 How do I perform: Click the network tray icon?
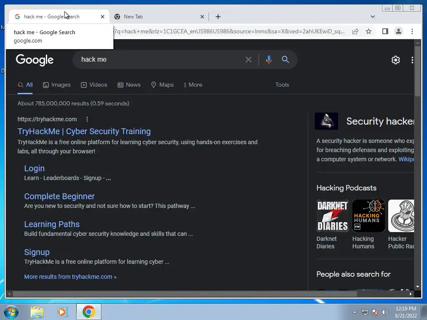364,312
